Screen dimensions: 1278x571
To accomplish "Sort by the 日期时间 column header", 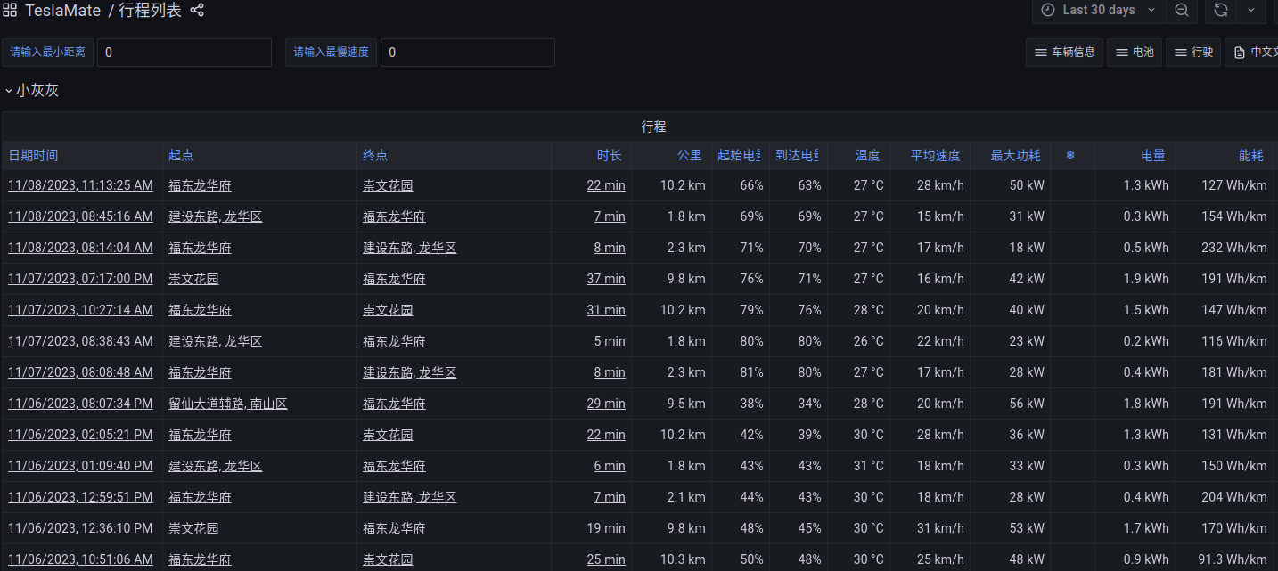I will tap(34, 155).
